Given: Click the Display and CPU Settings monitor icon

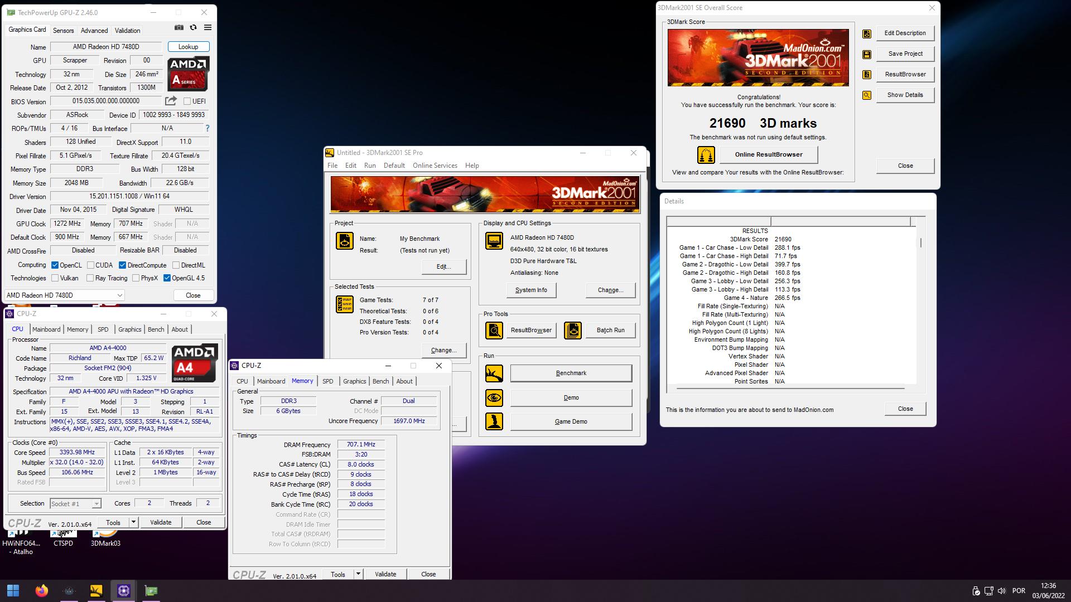Looking at the screenshot, I should point(494,241).
